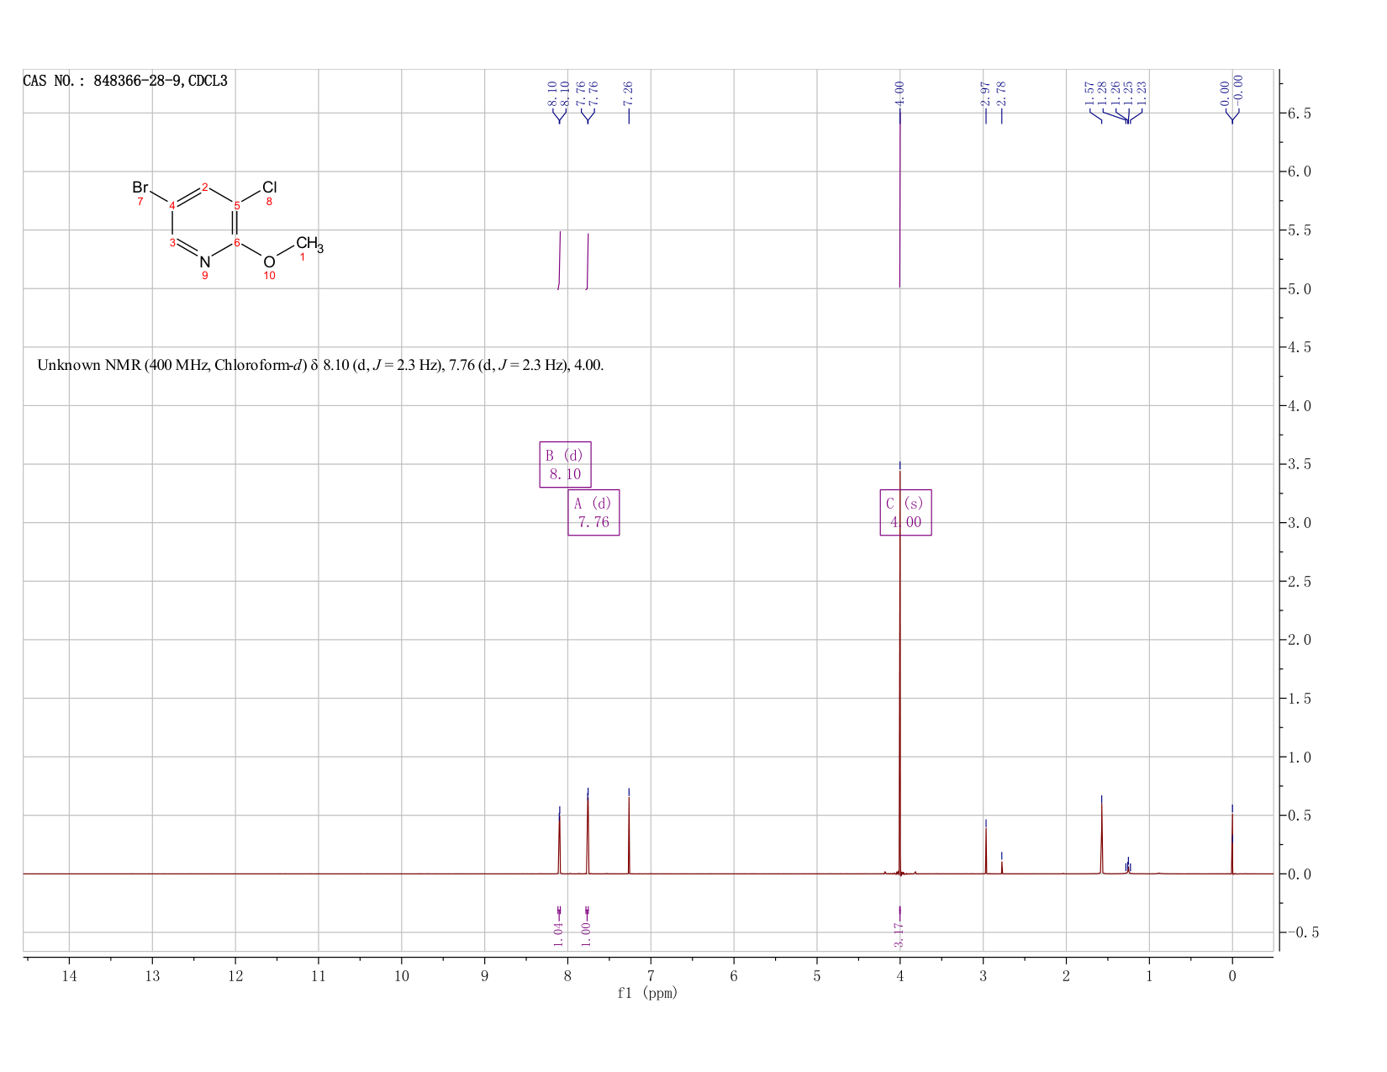The image size is (1387, 1072).
Task: Click the intensity axis label 6.5
Action: (x=1300, y=114)
